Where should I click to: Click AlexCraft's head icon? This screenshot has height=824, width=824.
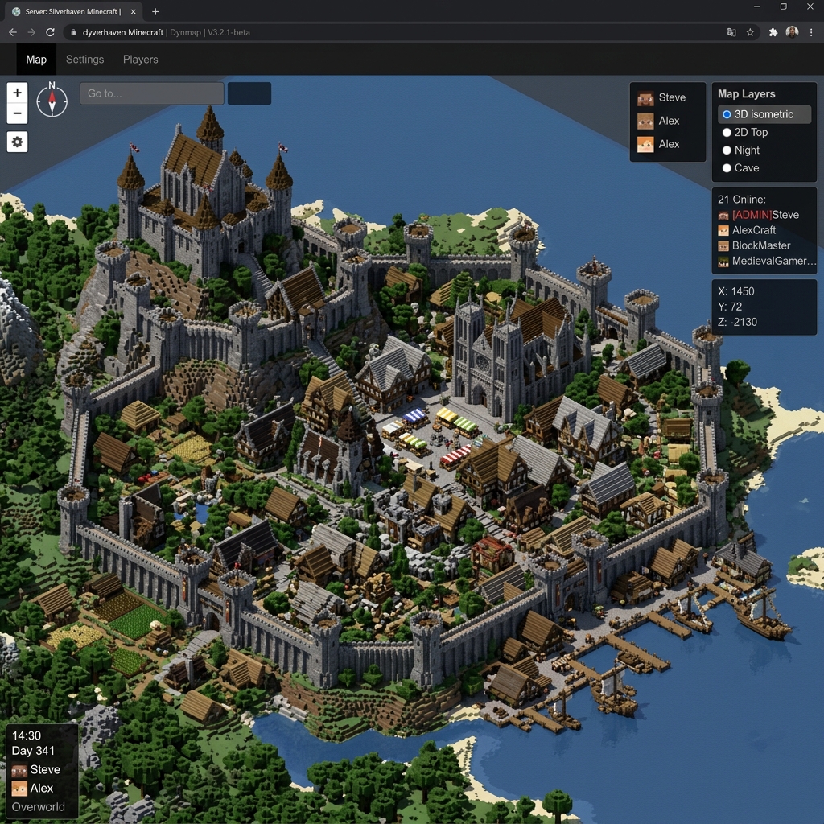[x=723, y=231]
